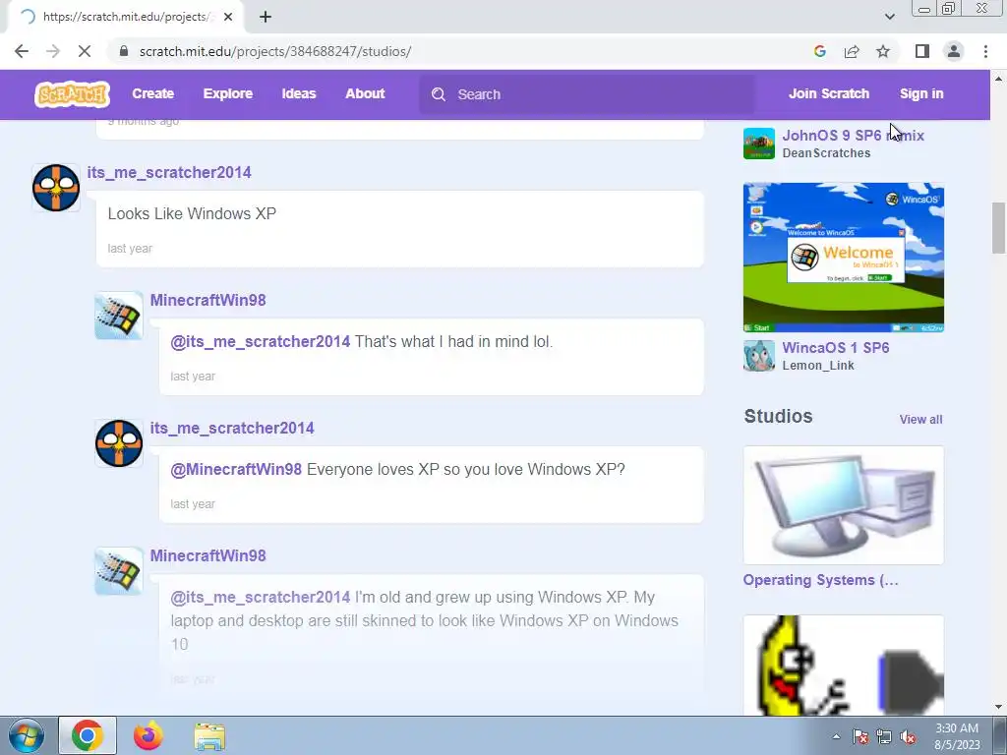This screenshot has width=1007, height=755.
Task: Click Join Scratch
Action: click(828, 93)
